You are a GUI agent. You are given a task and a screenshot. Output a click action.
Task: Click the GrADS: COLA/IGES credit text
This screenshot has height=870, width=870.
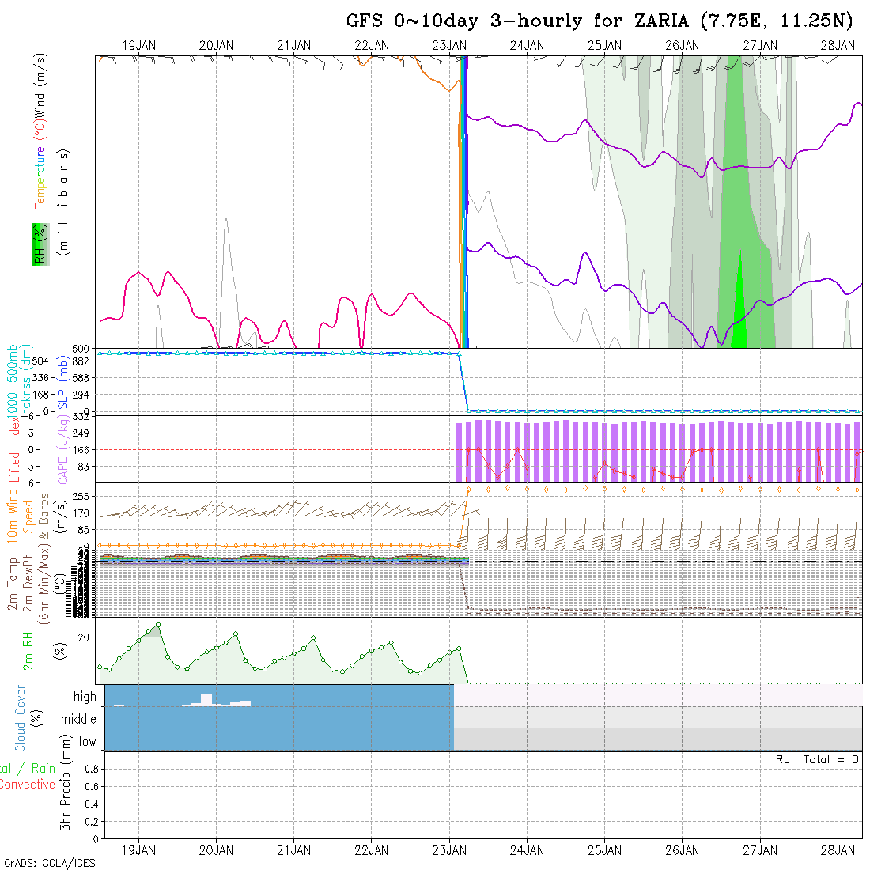point(49,863)
